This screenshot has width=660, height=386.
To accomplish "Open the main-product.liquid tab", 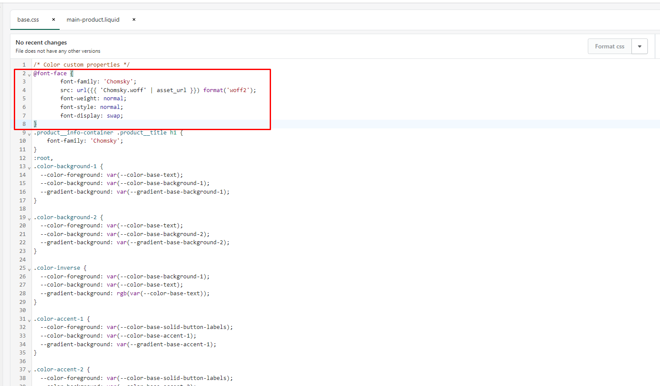I will point(93,19).
